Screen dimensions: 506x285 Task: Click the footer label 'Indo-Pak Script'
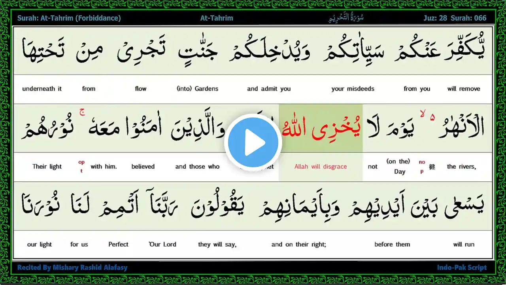462,268
